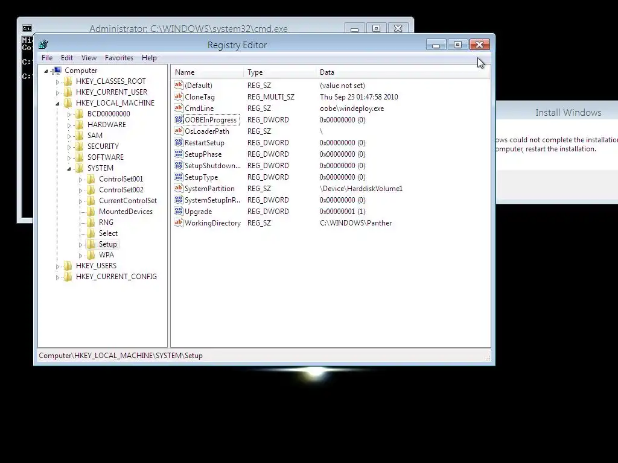Click the SYSTEM folder icon

(x=80, y=168)
